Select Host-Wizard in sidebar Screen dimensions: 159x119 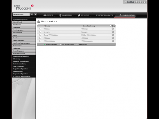coord(24,22)
